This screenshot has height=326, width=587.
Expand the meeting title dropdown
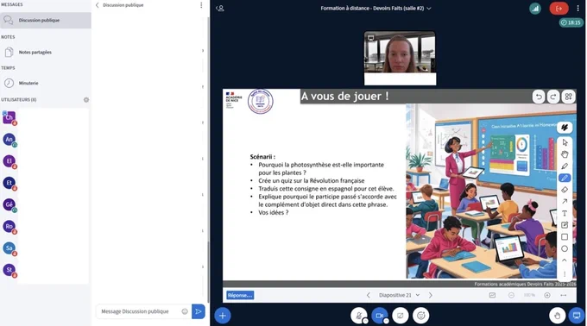pyautogui.click(x=429, y=9)
